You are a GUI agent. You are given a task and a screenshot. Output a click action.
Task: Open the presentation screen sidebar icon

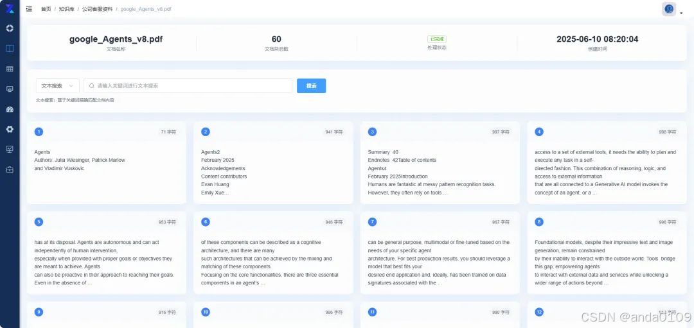tap(10, 150)
